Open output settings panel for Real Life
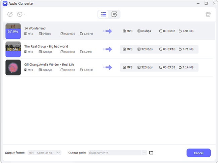The width and height of the screenshot is (218, 163). 159,67
